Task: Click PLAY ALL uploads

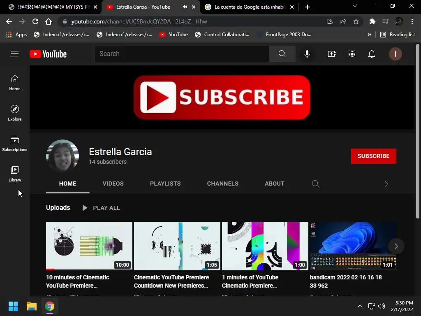Action: [x=101, y=208]
